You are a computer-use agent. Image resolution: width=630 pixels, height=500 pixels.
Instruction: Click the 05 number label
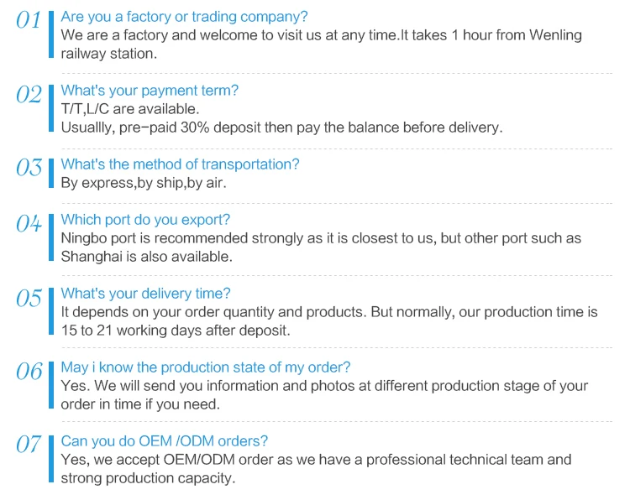tap(29, 298)
